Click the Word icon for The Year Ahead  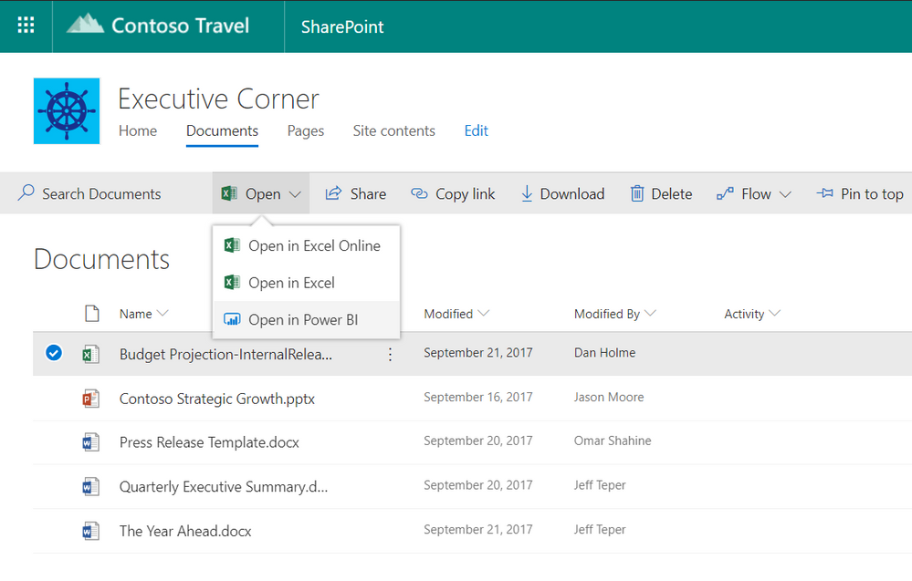(90, 531)
